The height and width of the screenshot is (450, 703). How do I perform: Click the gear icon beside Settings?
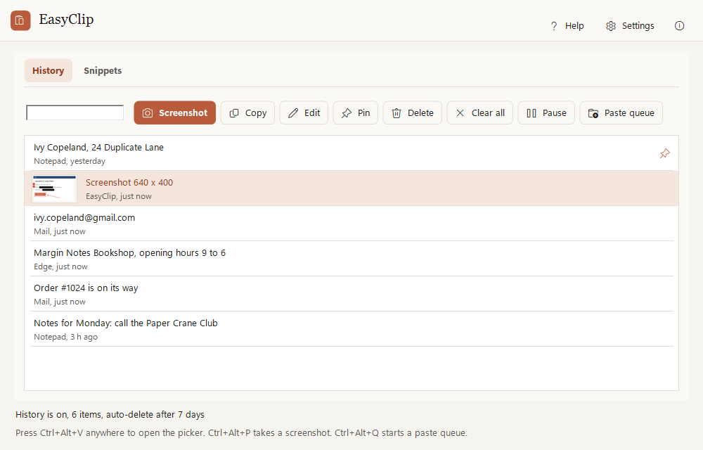[x=611, y=26]
